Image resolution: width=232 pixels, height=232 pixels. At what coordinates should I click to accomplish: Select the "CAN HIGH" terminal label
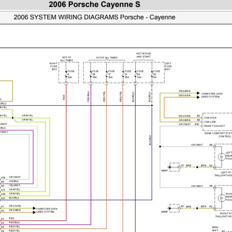click(210, 118)
